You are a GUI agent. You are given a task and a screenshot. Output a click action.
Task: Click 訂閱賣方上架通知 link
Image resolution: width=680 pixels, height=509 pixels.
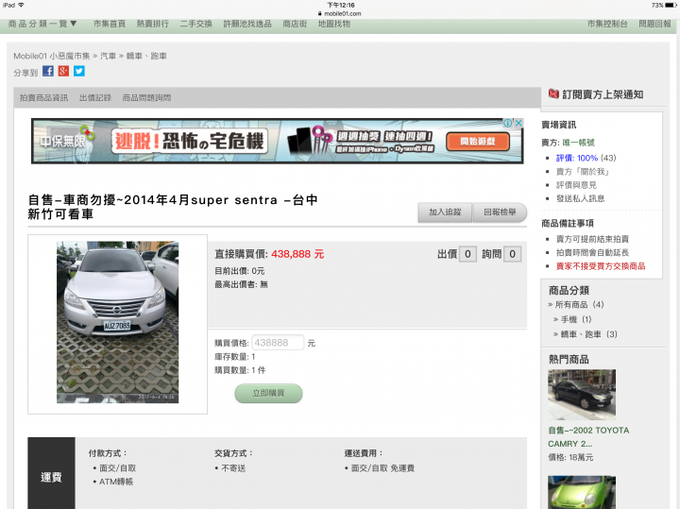(x=603, y=94)
